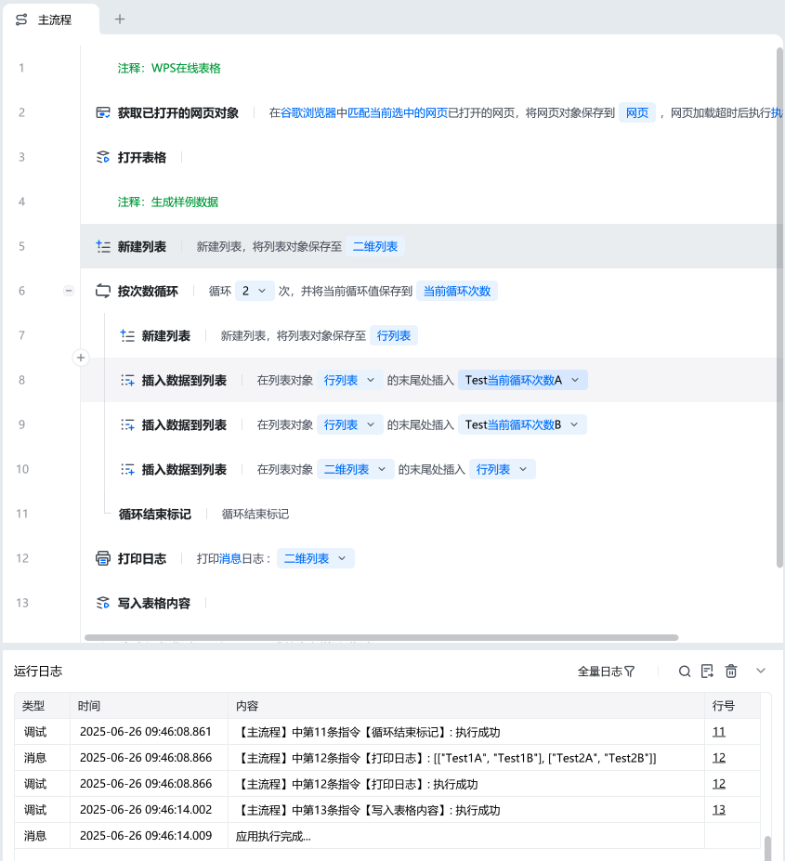785x861 pixels.
Task: Click the vertical scrollbar of the flow editor
Action: [779, 307]
